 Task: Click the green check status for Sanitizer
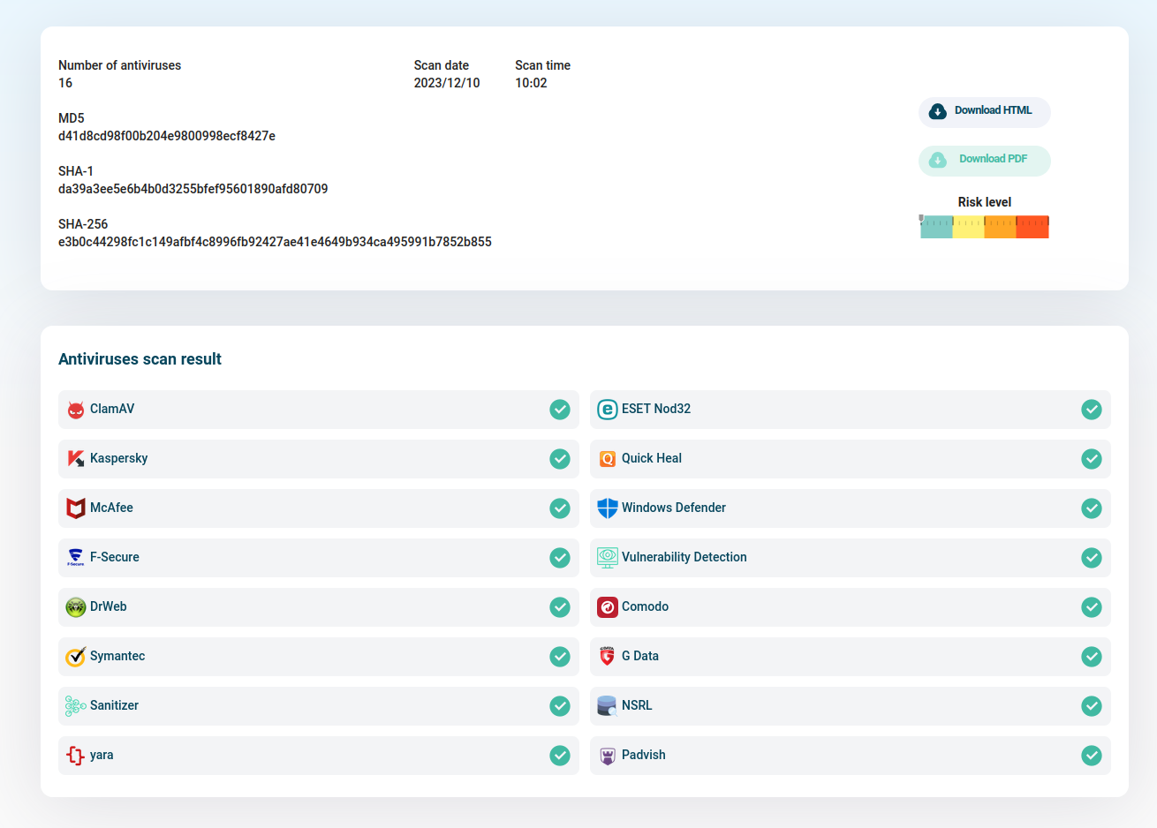point(560,706)
